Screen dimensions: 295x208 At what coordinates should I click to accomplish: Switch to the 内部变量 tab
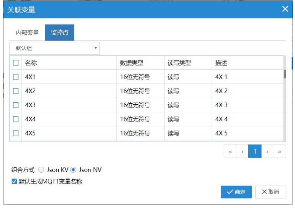tap(27, 33)
